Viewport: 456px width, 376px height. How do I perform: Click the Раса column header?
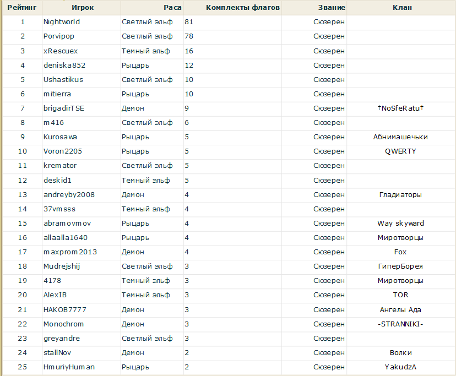pyautogui.click(x=172, y=8)
